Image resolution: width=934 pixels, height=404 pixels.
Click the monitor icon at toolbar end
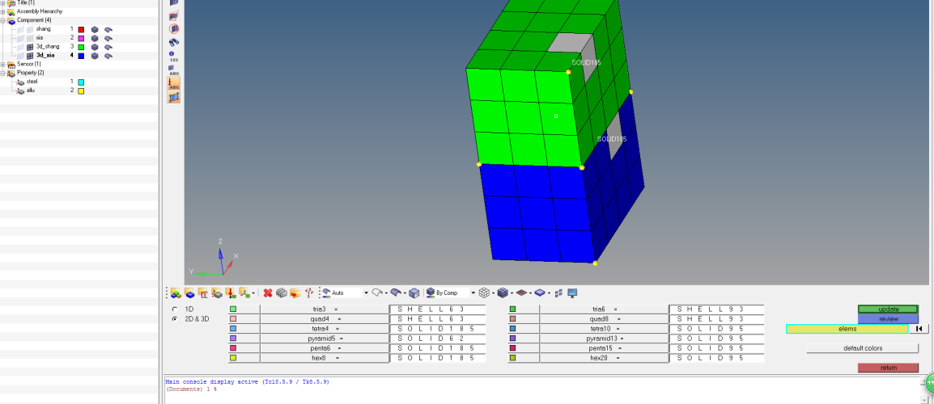572,292
